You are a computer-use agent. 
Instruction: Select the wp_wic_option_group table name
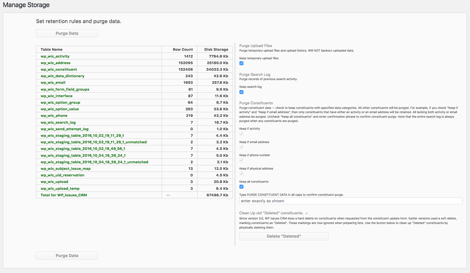pyautogui.click(x=60, y=103)
